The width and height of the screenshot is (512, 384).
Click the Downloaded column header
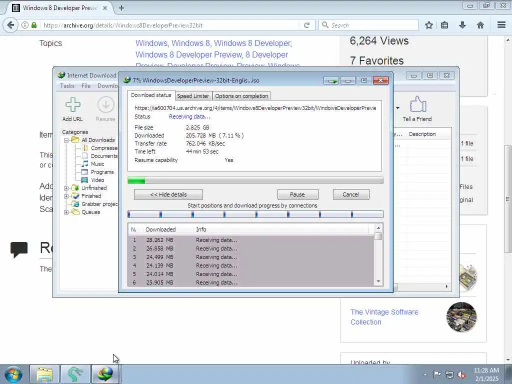click(160, 229)
